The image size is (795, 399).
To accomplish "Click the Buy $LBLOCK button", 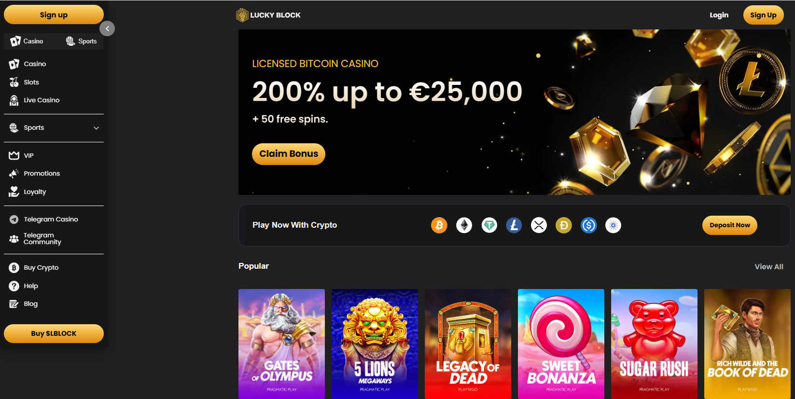I will tap(54, 333).
